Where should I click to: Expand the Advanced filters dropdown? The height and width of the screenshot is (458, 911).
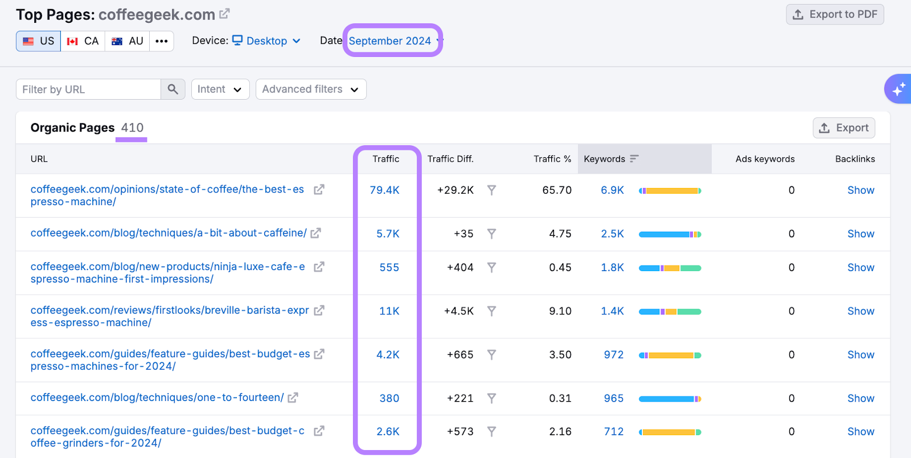pyautogui.click(x=310, y=89)
